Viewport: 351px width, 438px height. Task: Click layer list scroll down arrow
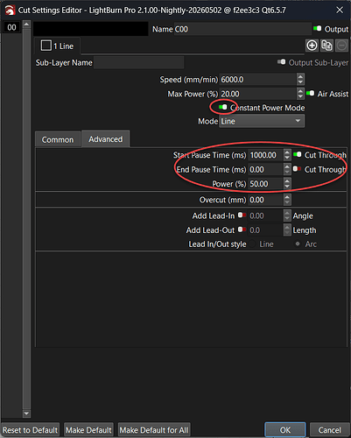pyautogui.click(x=26, y=413)
